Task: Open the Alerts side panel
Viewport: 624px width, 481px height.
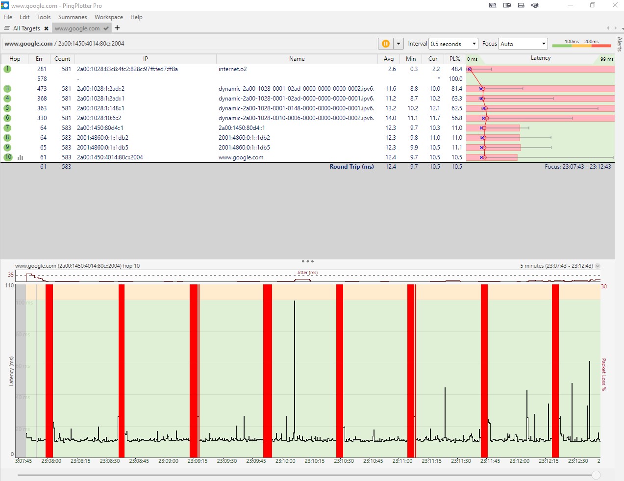Action: click(620, 44)
